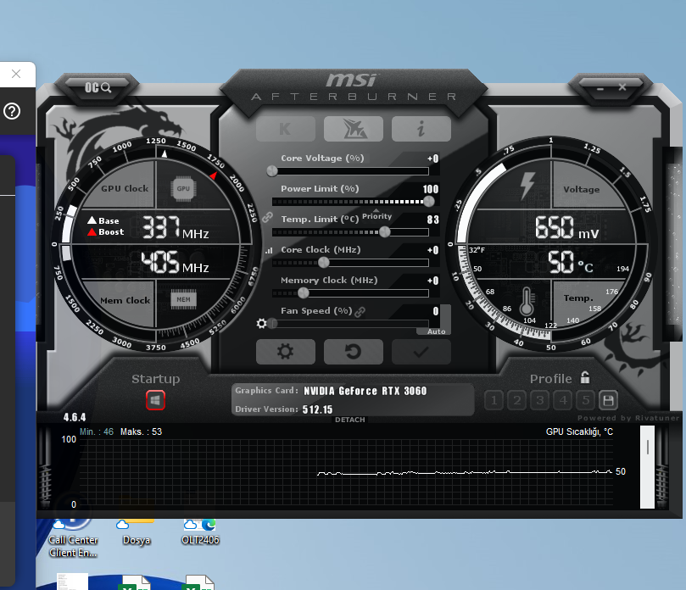This screenshot has width=686, height=590.
Task: Click the Priority temp limit toggle
Action: [x=376, y=215]
